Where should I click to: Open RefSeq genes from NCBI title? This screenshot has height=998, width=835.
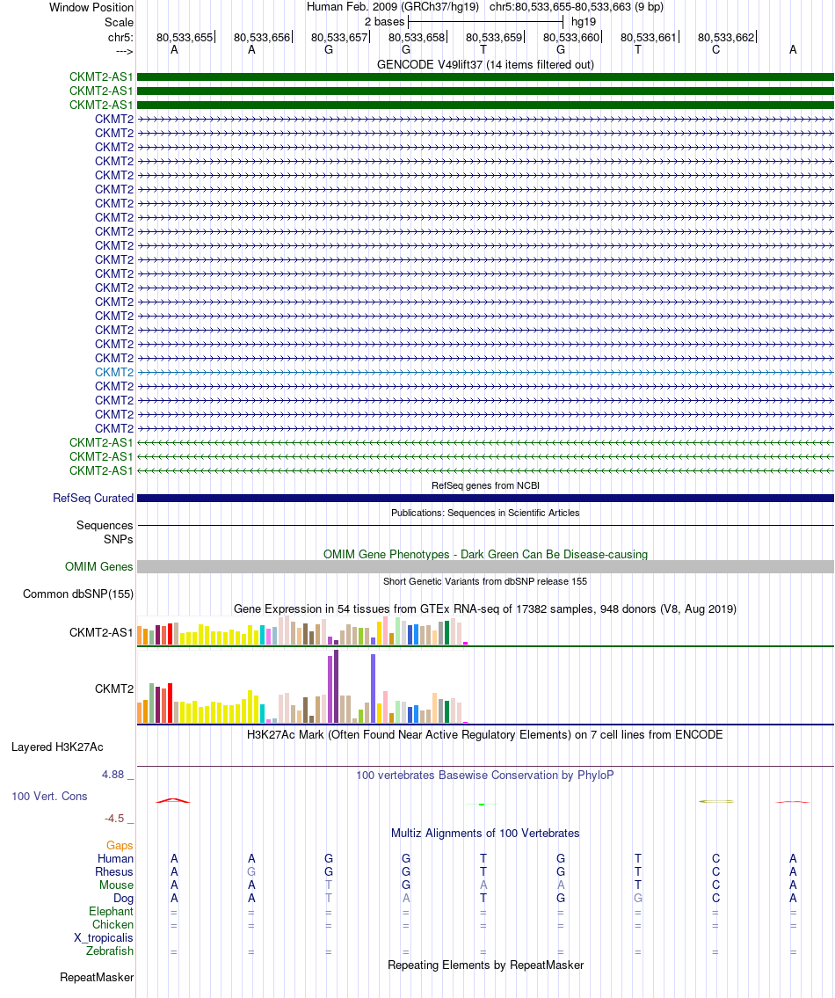[x=485, y=485]
